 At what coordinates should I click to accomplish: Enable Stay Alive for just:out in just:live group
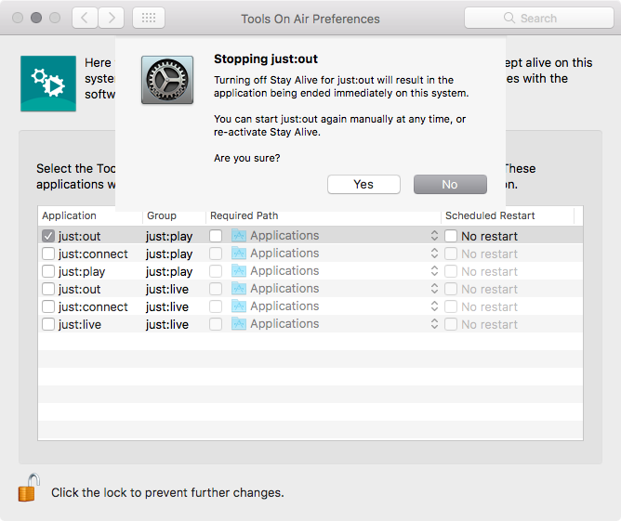[48, 289]
